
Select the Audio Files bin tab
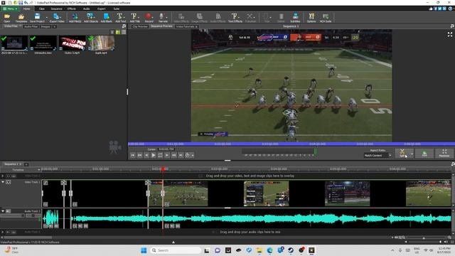click(x=31, y=26)
